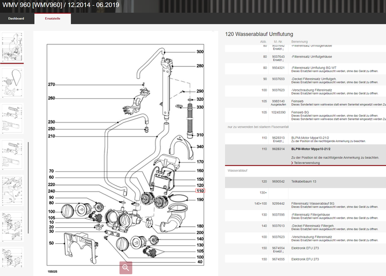Open the second thumbnail with teardrop shape

(x=12, y=83)
